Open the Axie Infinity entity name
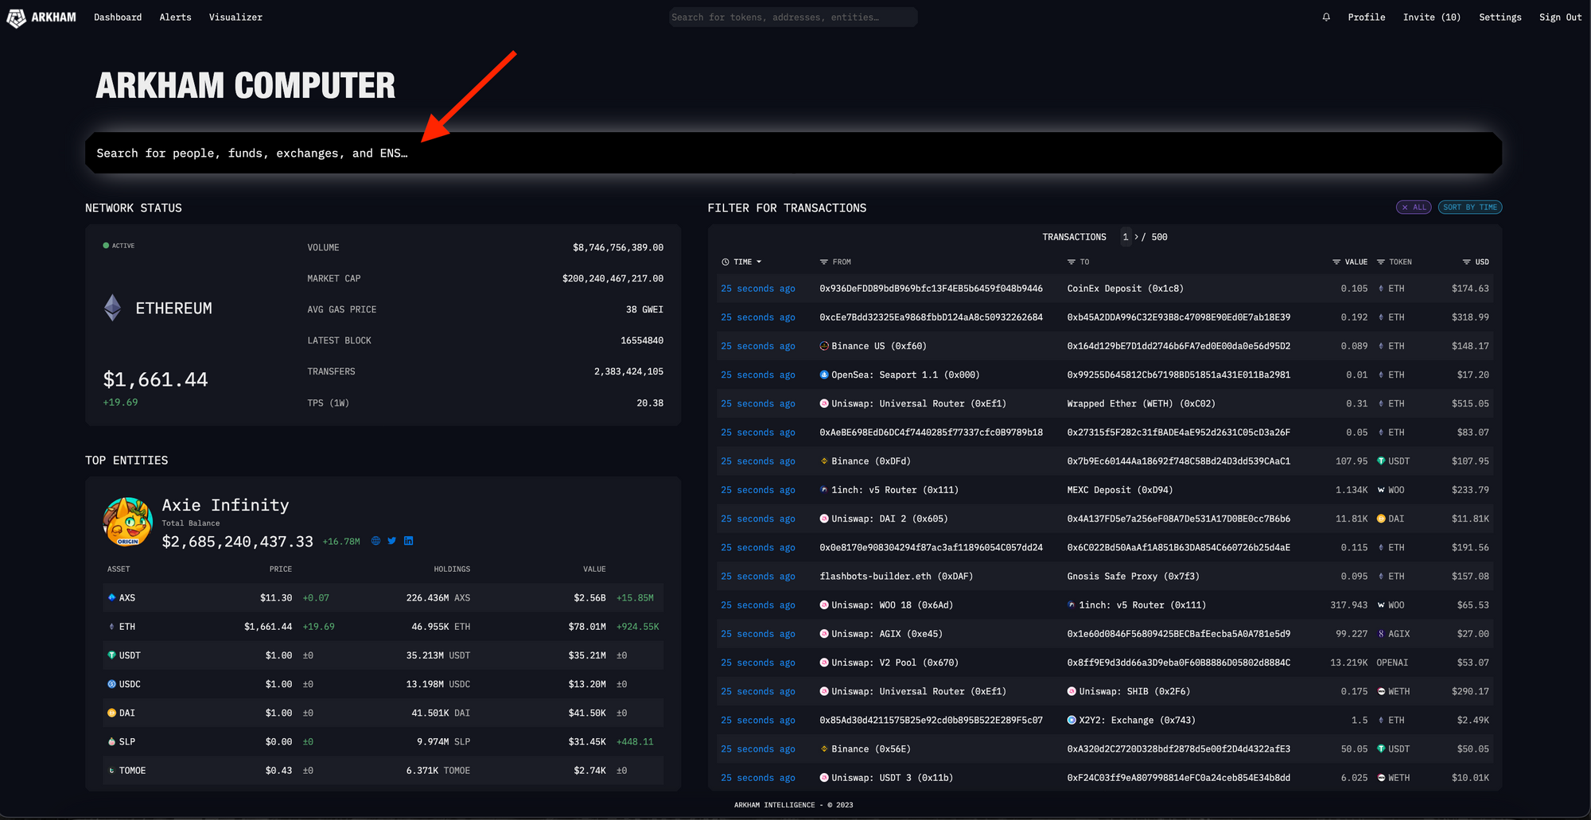The width and height of the screenshot is (1591, 820). [225, 505]
